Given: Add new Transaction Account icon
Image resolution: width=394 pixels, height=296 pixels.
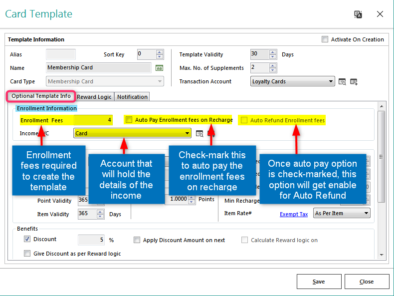Looking at the screenshot, I should coord(354,82).
